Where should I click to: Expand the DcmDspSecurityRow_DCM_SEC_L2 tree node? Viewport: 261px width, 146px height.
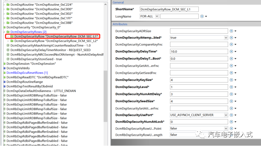pos(8,41)
